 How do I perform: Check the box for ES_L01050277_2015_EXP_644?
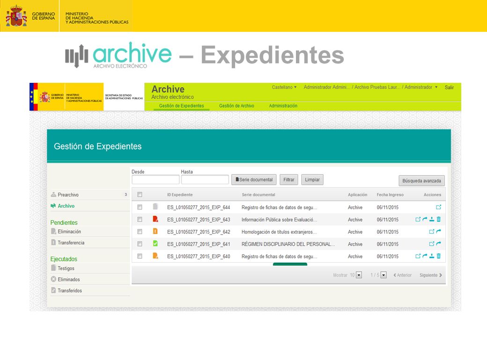tap(140, 207)
